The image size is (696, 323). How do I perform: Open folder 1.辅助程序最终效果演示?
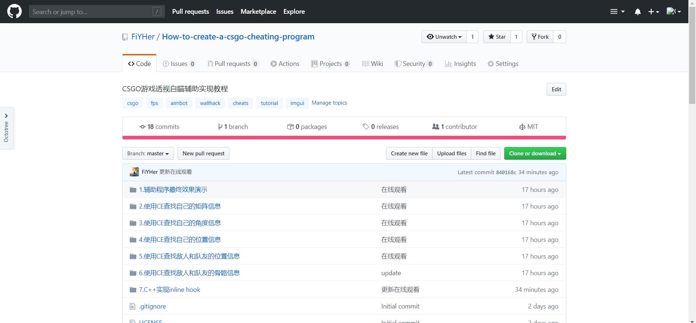coord(173,190)
